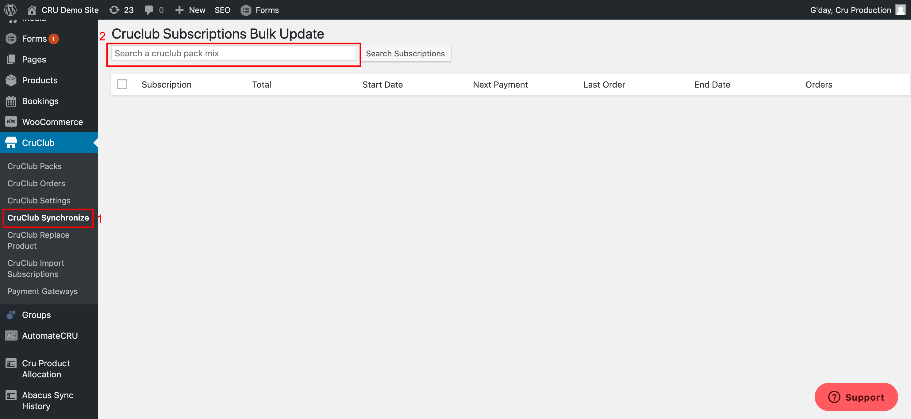Image resolution: width=911 pixels, height=419 pixels.
Task: Click the CRU Demo Site link
Action: tap(70, 10)
